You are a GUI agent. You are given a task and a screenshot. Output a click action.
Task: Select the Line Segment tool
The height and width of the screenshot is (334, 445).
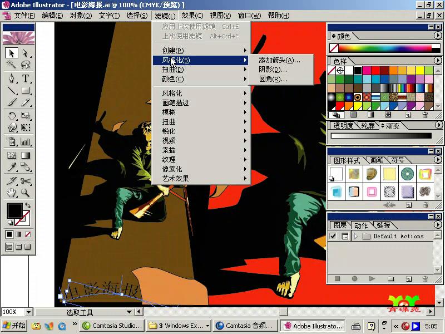12,90
